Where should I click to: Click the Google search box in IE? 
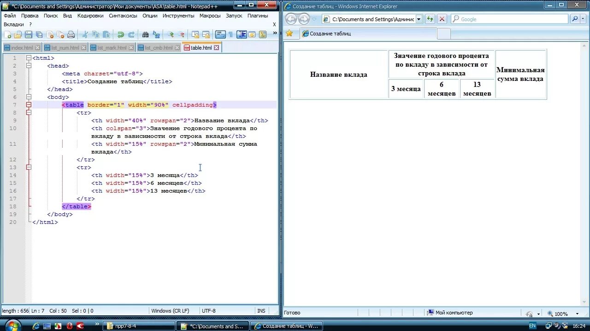coord(509,19)
